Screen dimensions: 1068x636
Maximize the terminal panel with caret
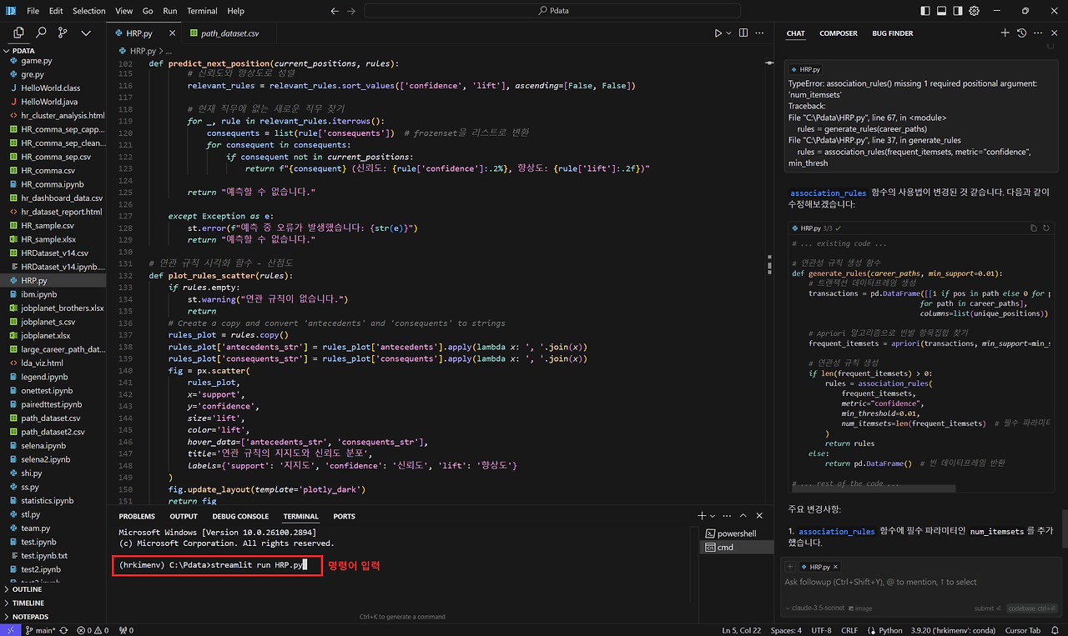(743, 517)
